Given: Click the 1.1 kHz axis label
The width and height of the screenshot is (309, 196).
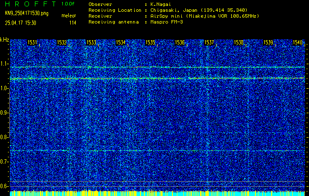Looking at the screenshot, I should 4,64.
